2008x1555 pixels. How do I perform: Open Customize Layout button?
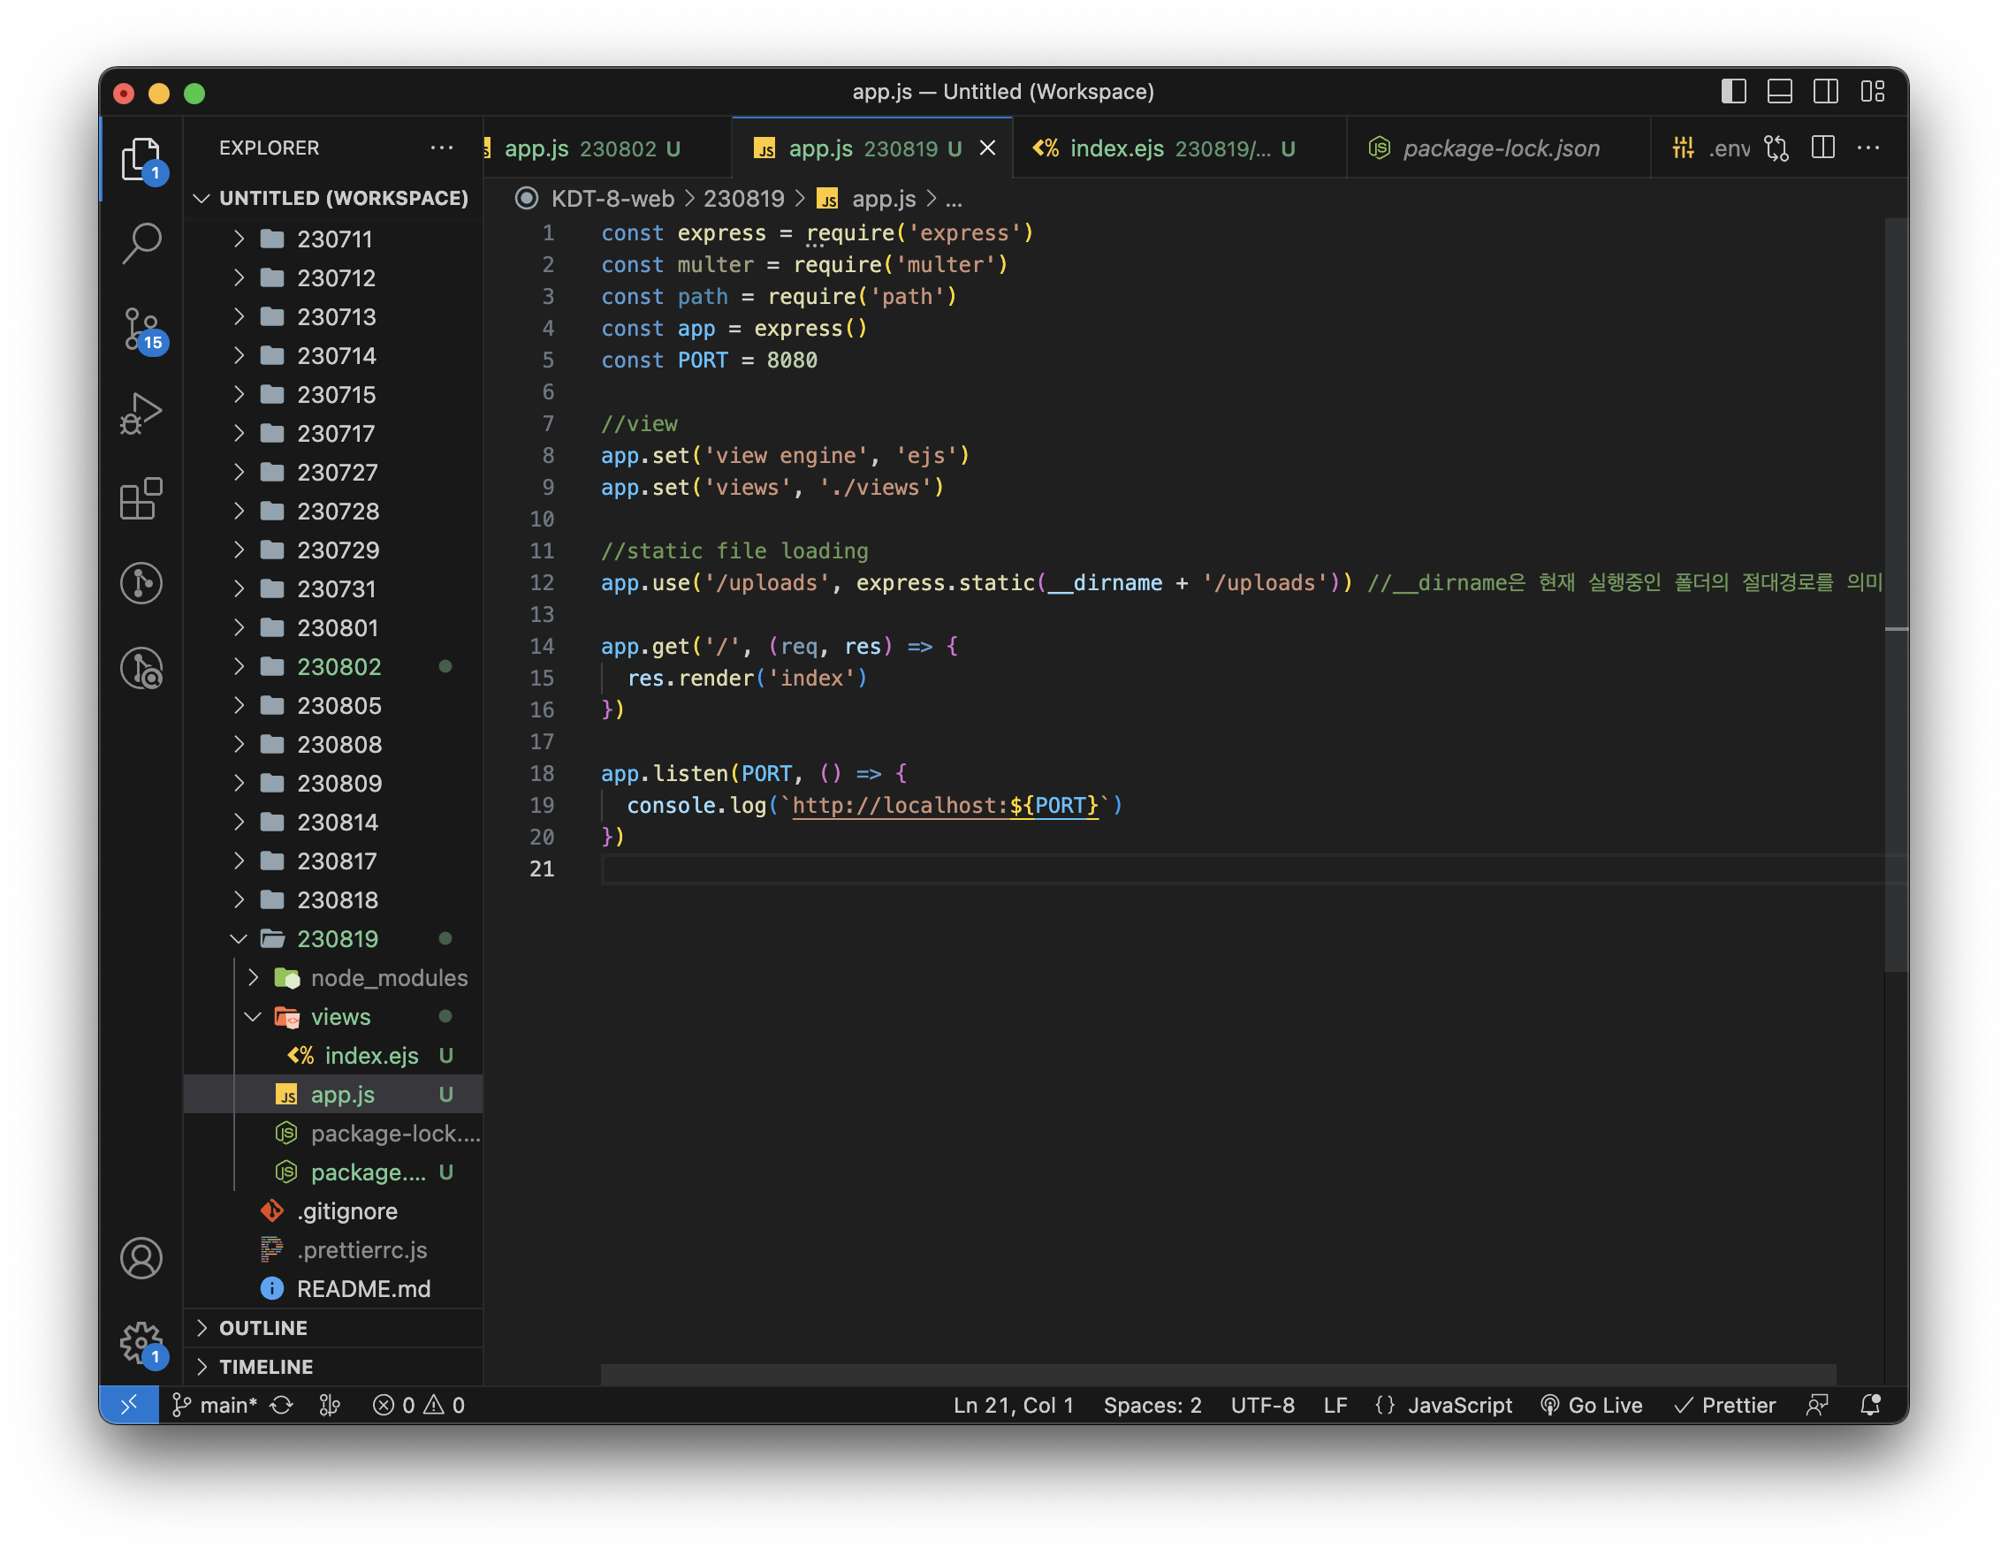coord(1873,91)
